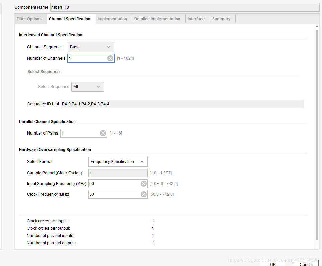322x266 pixels.
Task: Clear the Number of Channels field
Action: [x=110, y=58]
